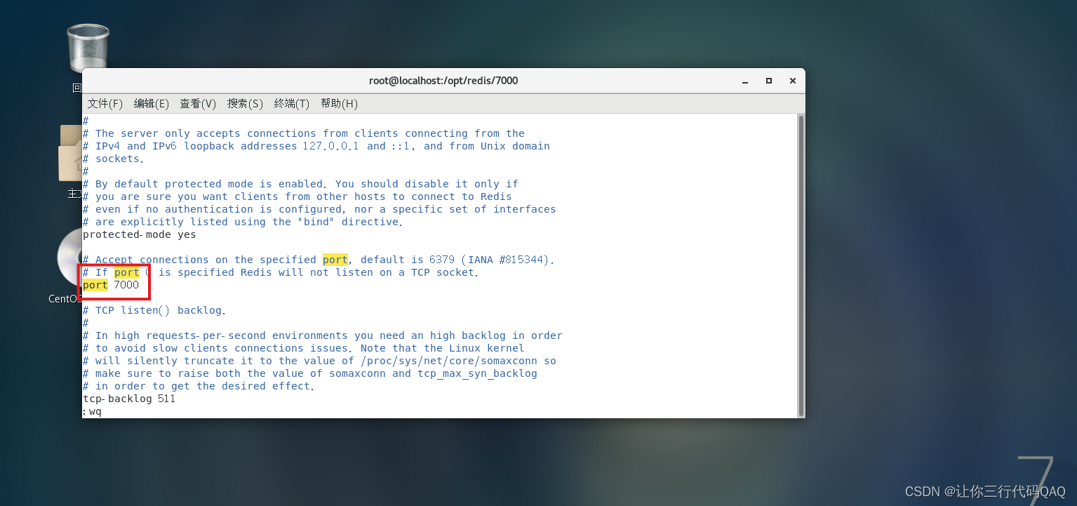Select the CentOS disc icon on desktop

[69, 258]
